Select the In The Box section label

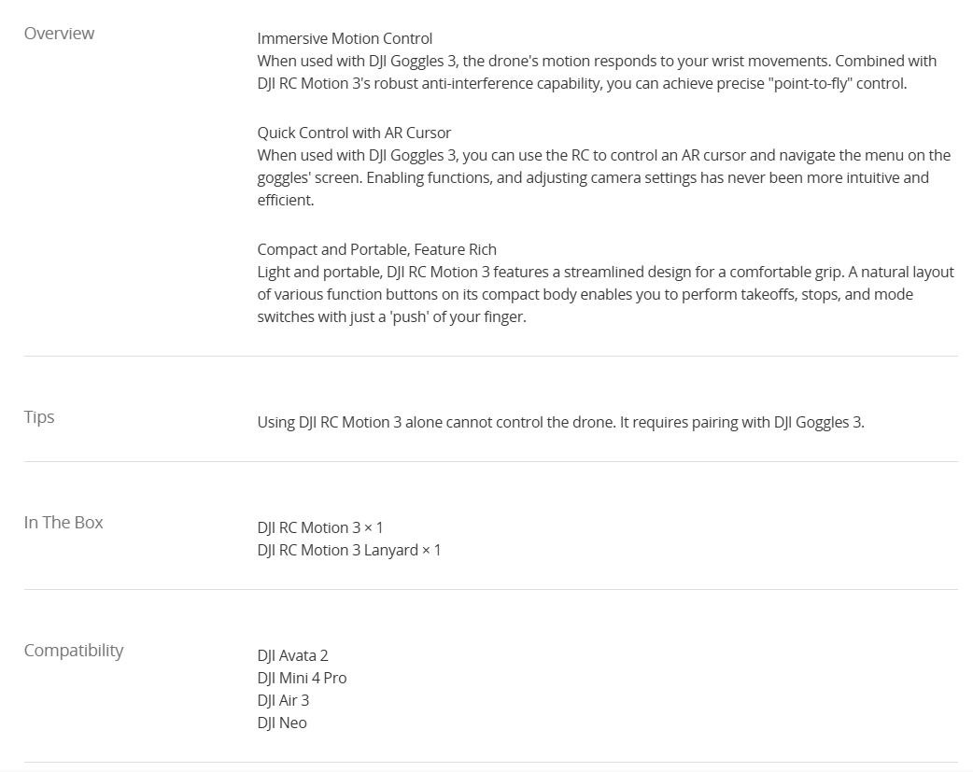click(x=63, y=523)
